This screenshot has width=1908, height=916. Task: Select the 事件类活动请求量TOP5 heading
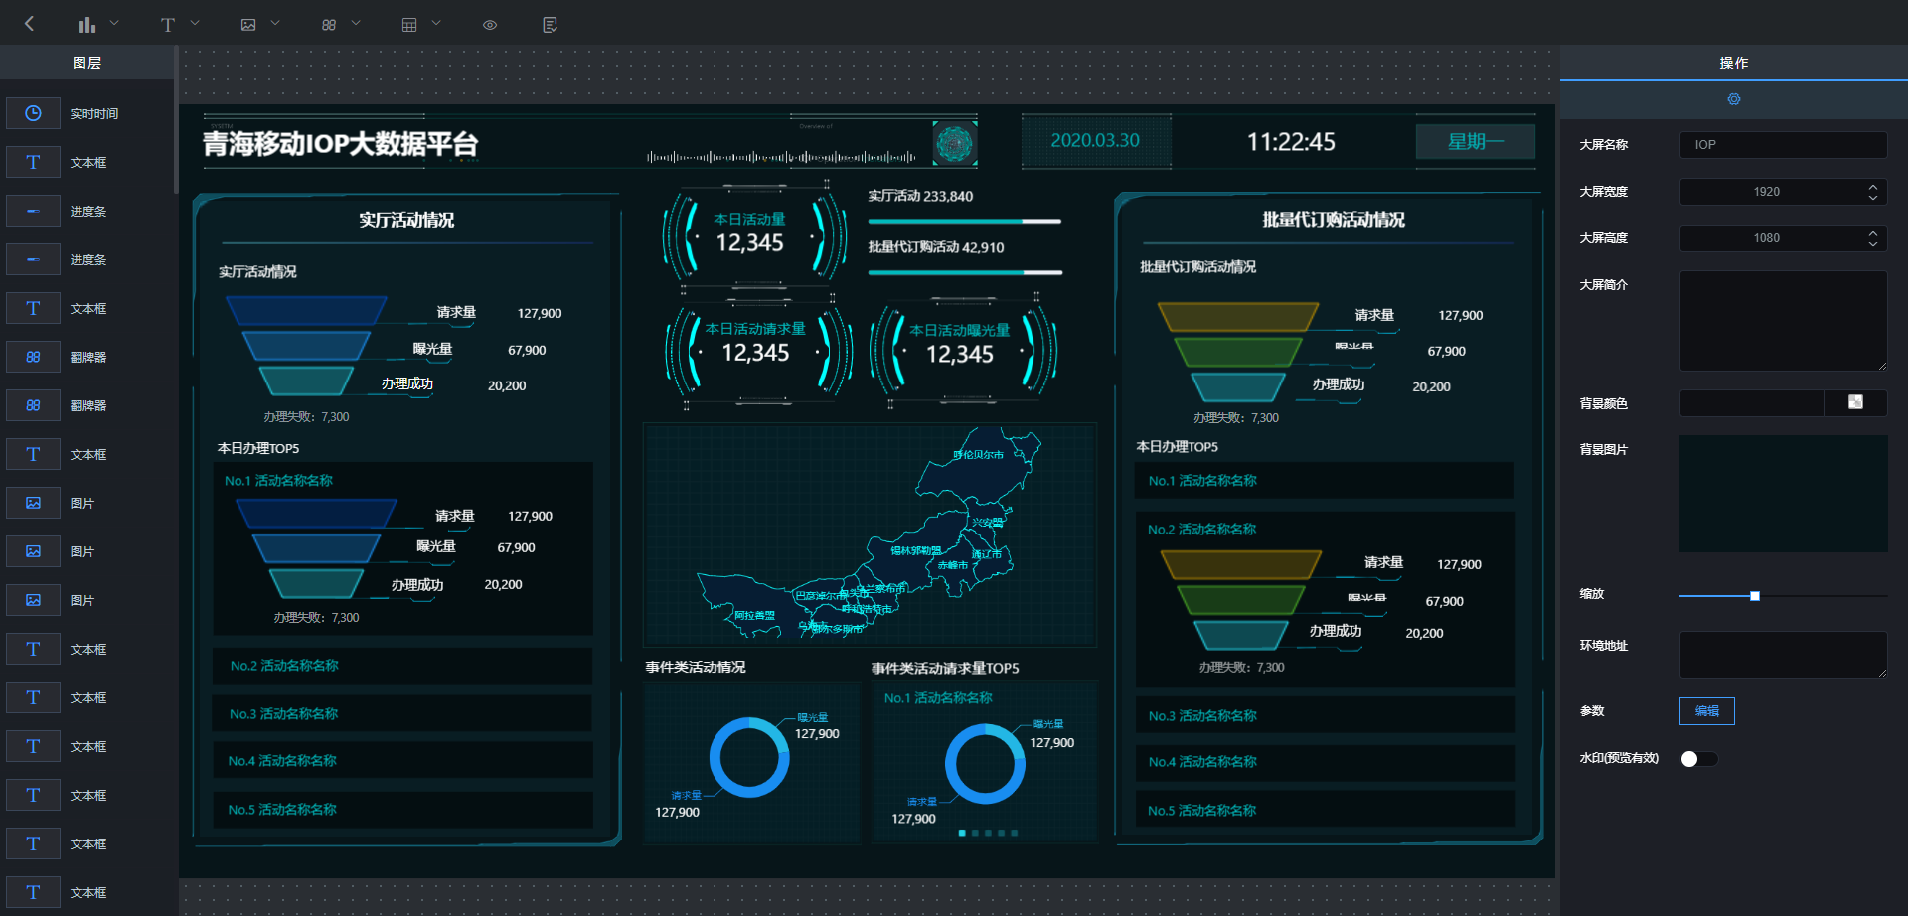point(945,668)
